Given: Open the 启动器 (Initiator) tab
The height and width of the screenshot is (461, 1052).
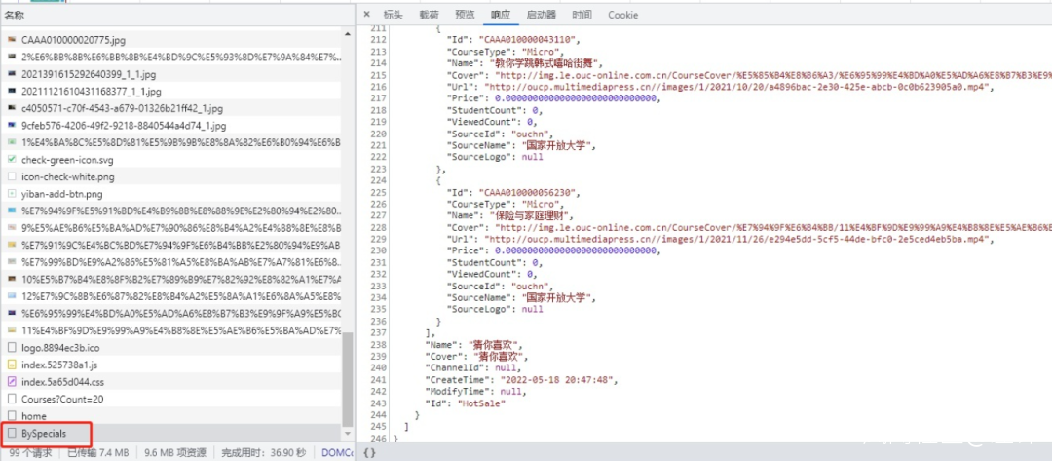Looking at the screenshot, I should pos(541,15).
